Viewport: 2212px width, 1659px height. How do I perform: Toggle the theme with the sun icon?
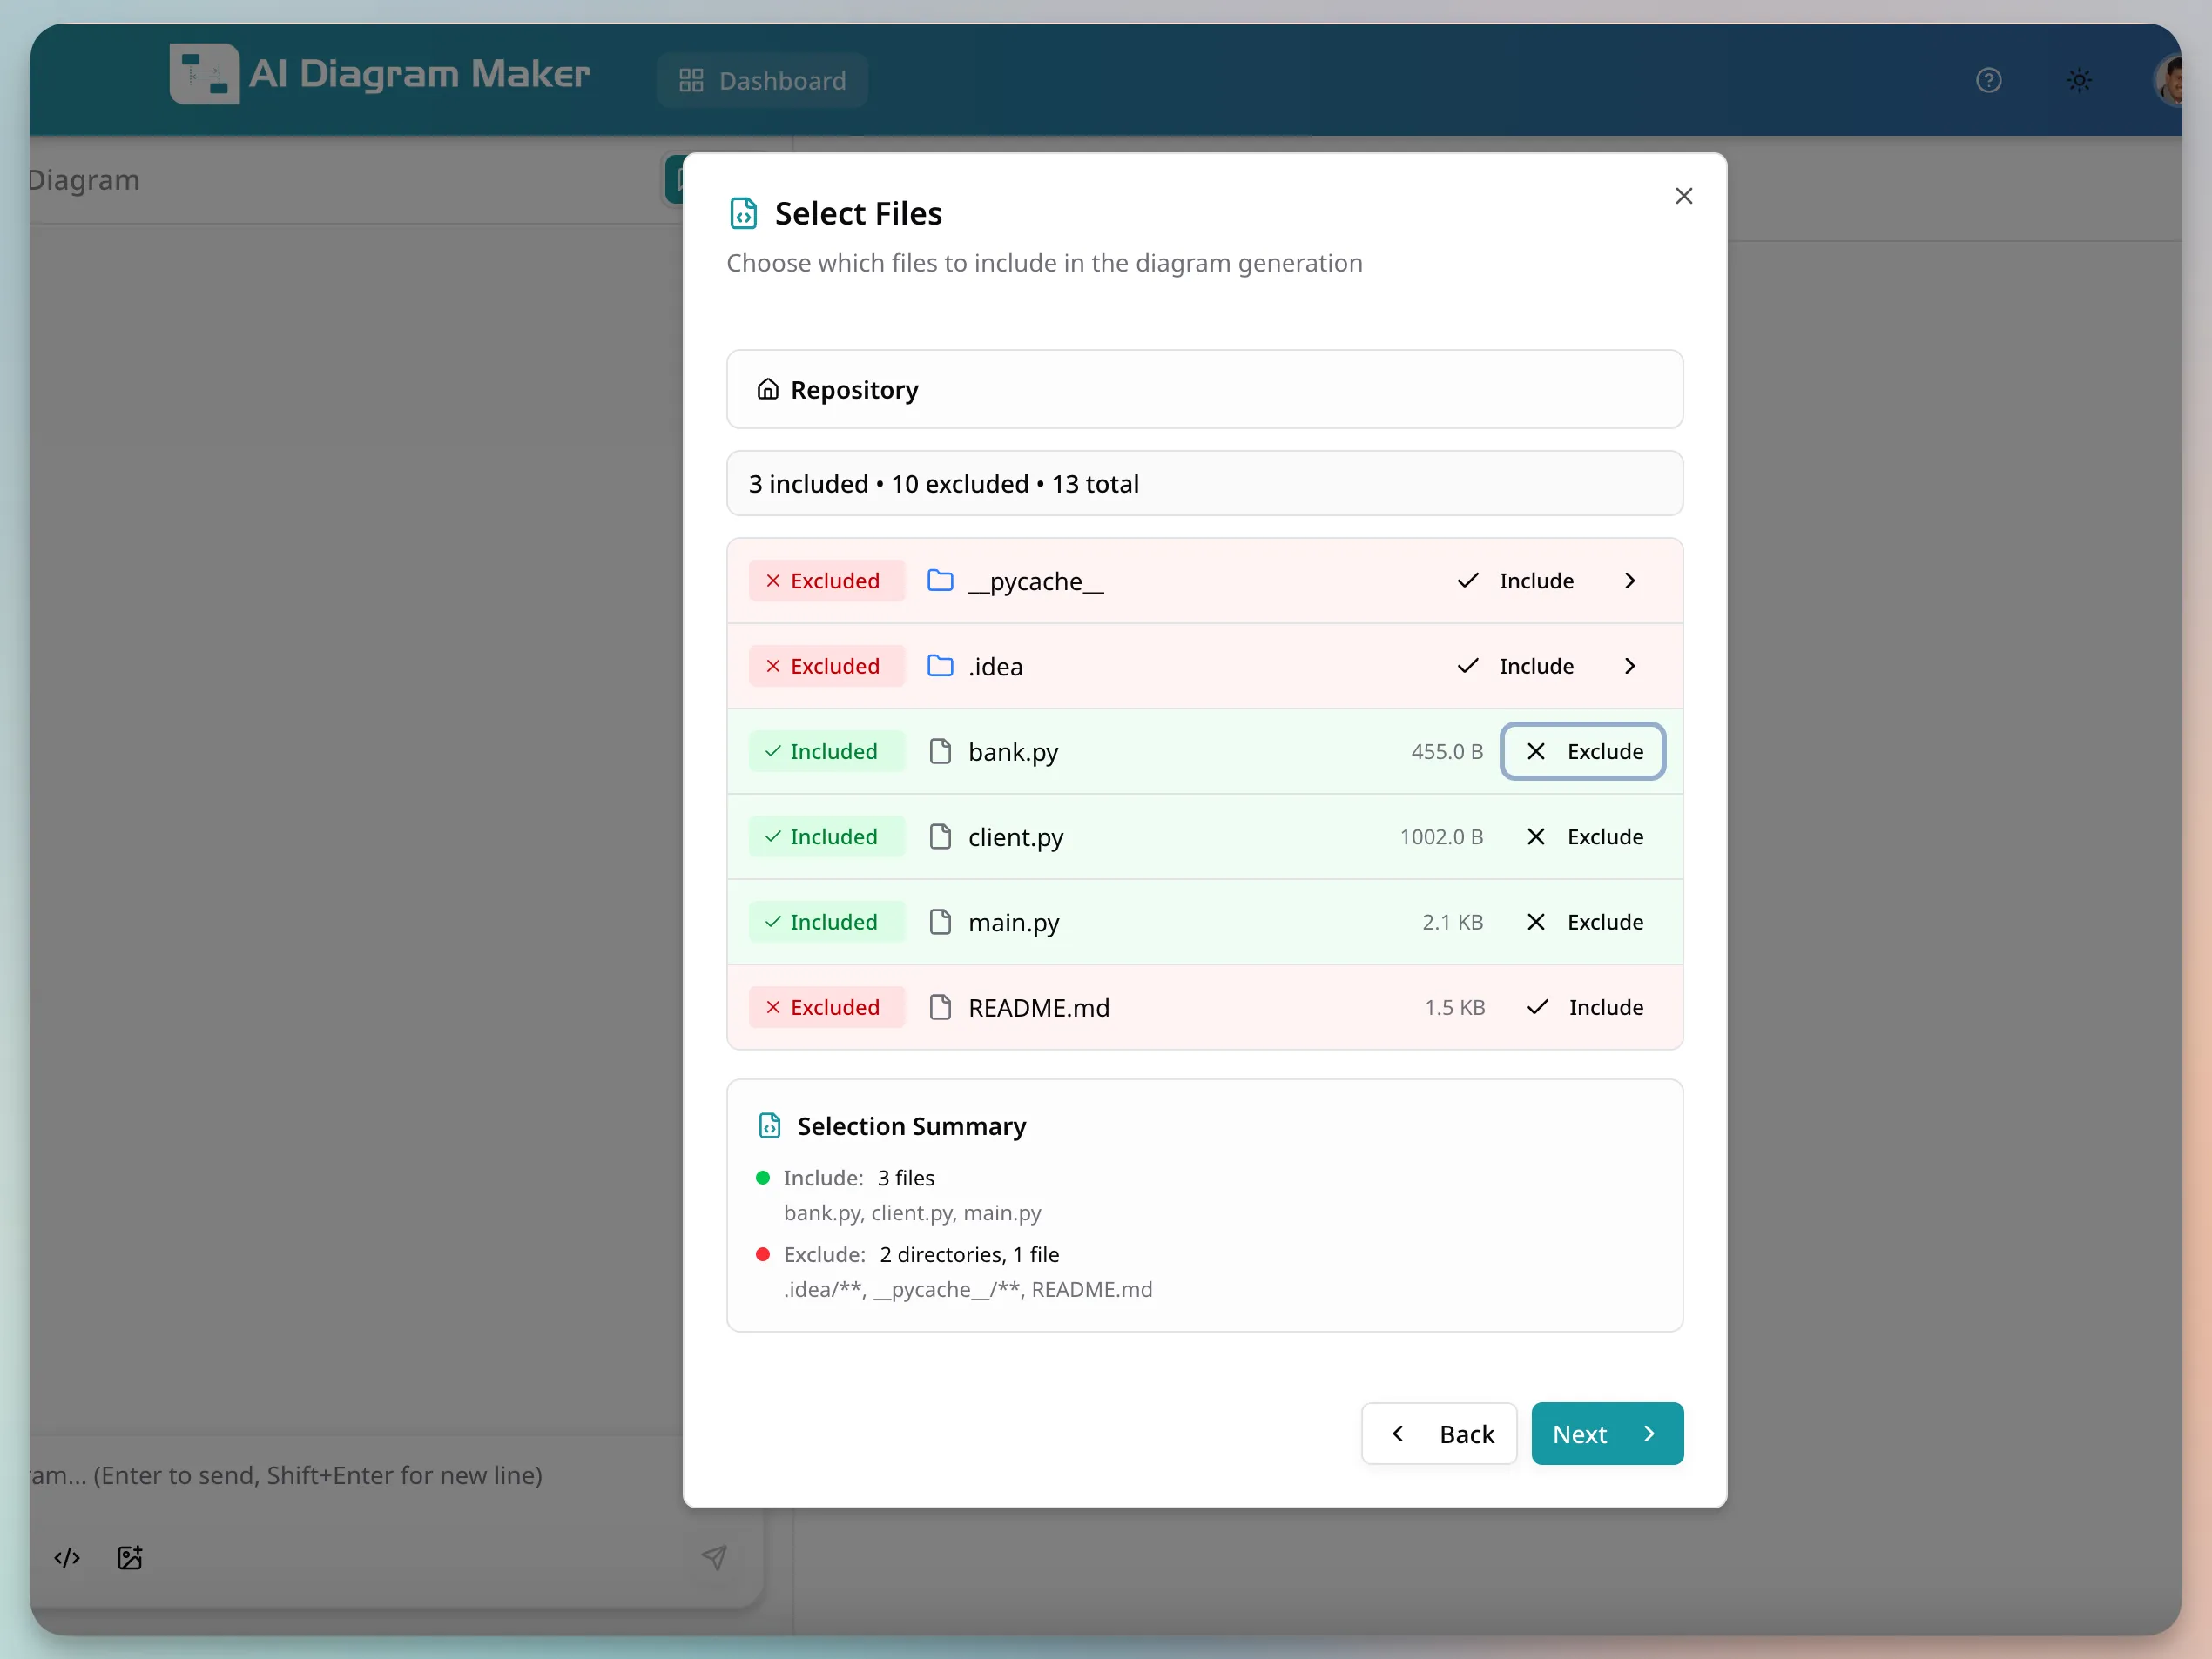[x=2079, y=80]
